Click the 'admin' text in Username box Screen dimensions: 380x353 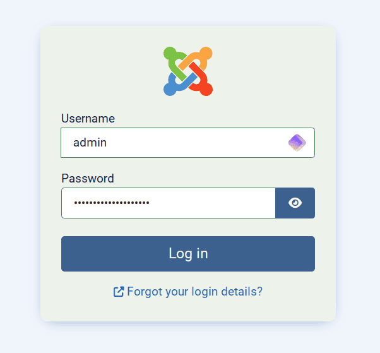tap(90, 143)
